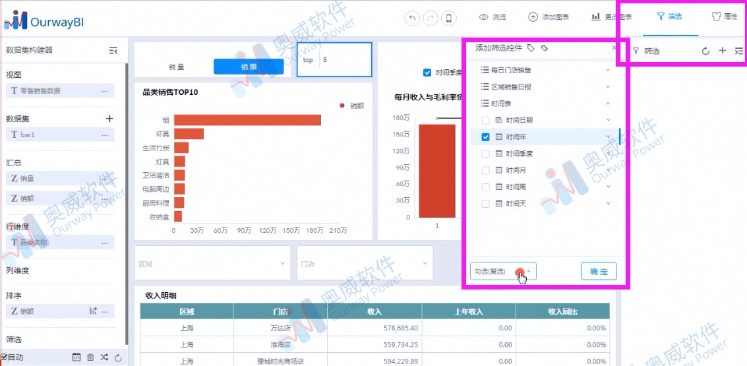Screen dimensions: 747x366
Task: Click 添加图表 to add a chart
Action: coord(549,17)
